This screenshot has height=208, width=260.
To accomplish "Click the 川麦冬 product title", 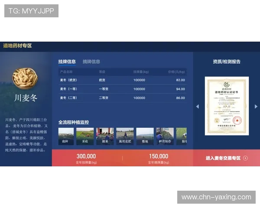I will [26, 98].
